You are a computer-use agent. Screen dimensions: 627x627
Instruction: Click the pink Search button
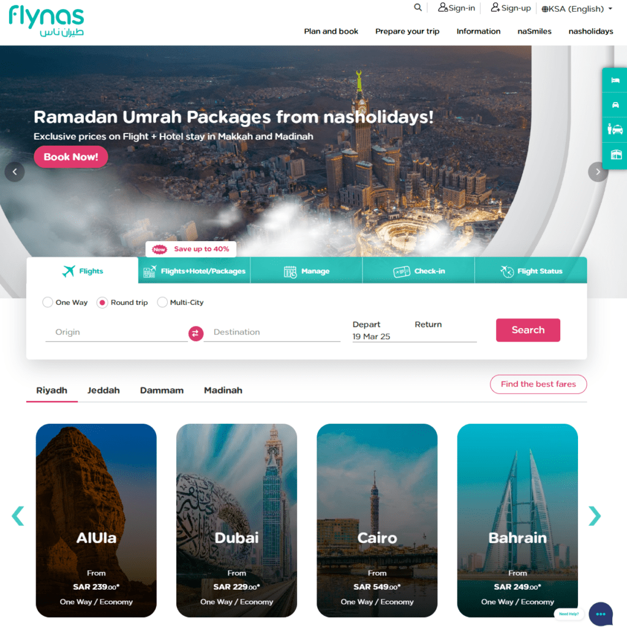[x=528, y=330]
